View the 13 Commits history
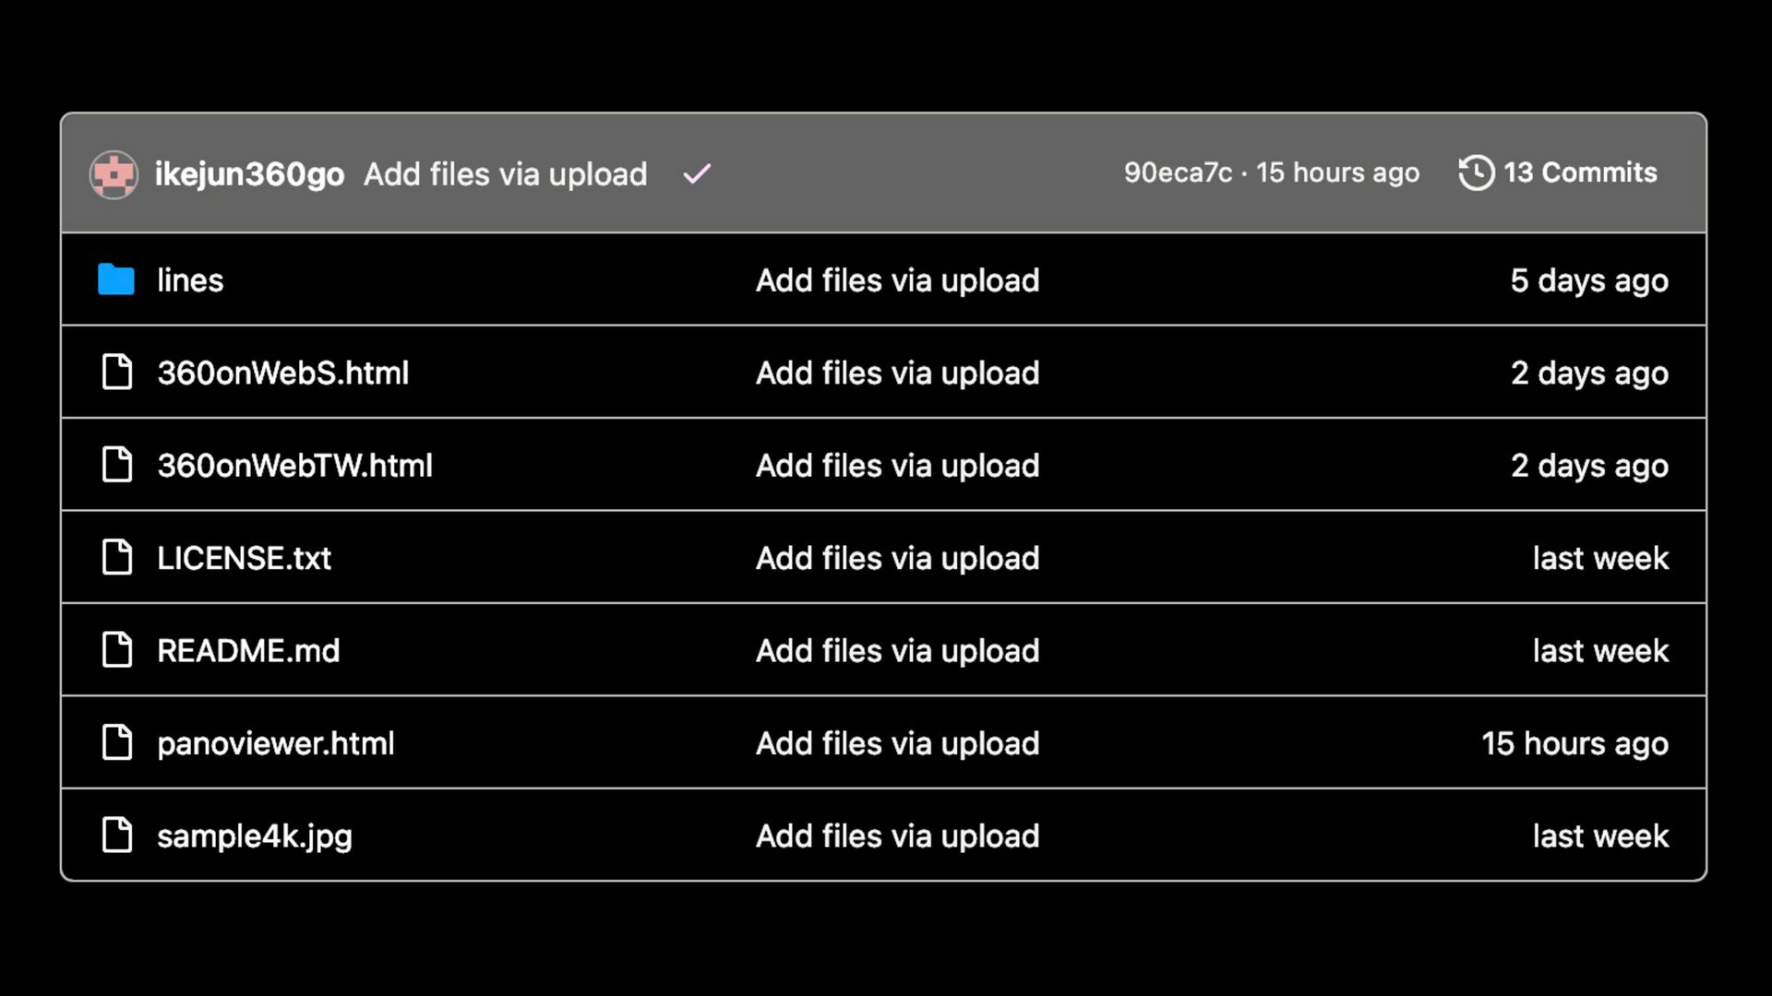The width and height of the screenshot is (1772, 996). click(x=1580, y=172)
